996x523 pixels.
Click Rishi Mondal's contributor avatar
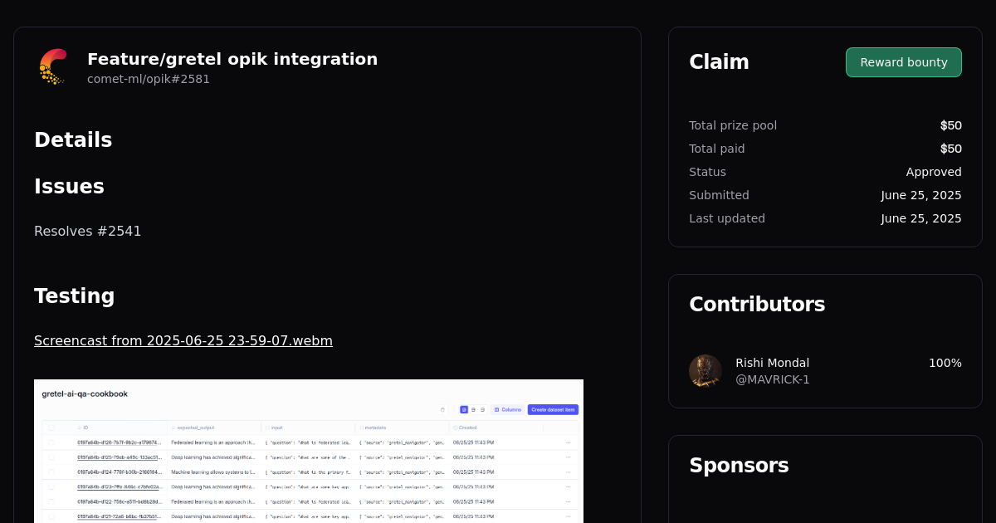pos(705,370)
